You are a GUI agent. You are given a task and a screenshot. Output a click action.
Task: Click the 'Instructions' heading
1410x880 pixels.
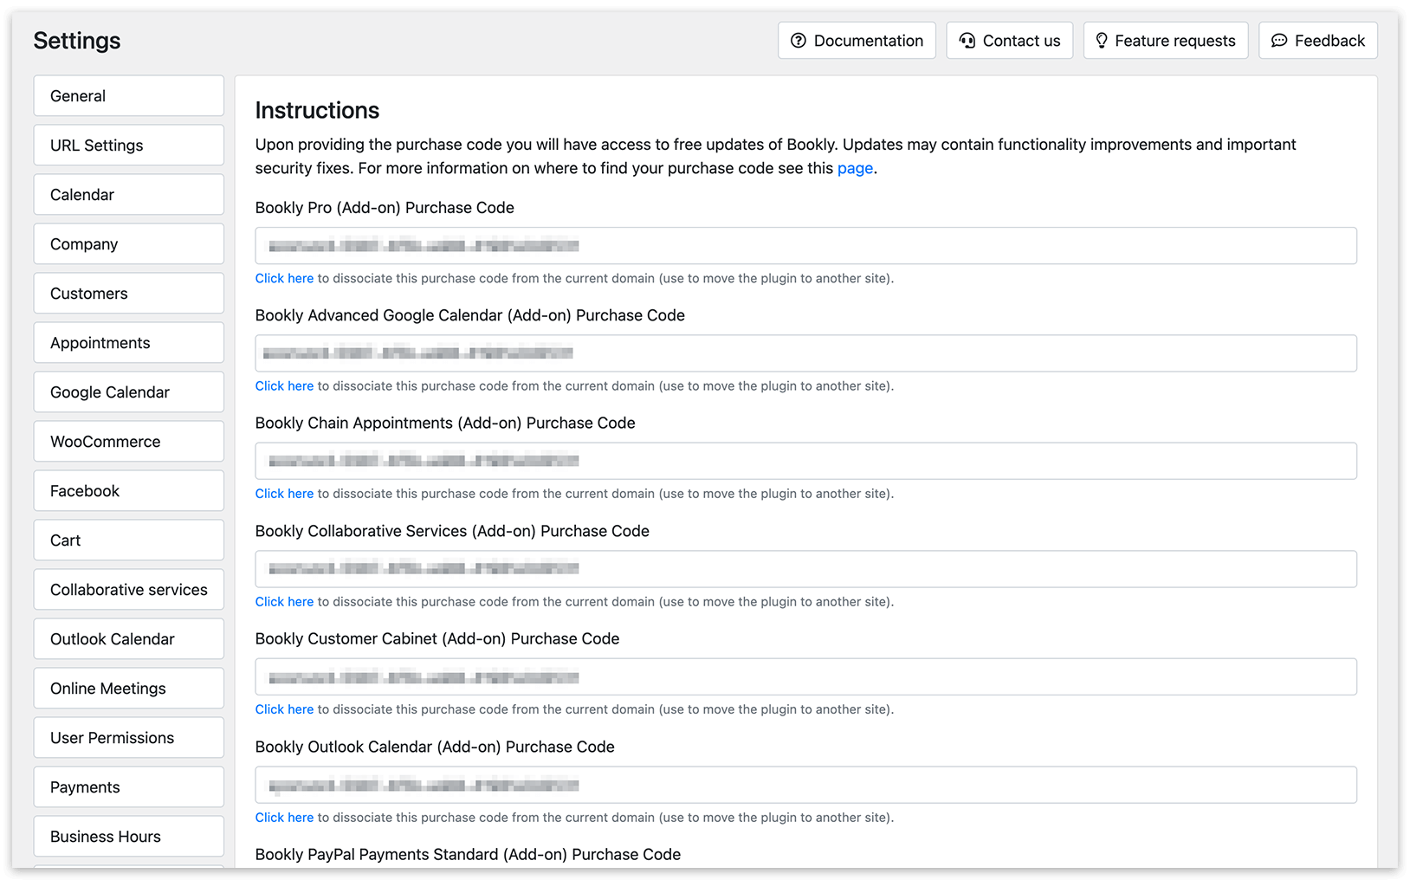click(317, 110)
